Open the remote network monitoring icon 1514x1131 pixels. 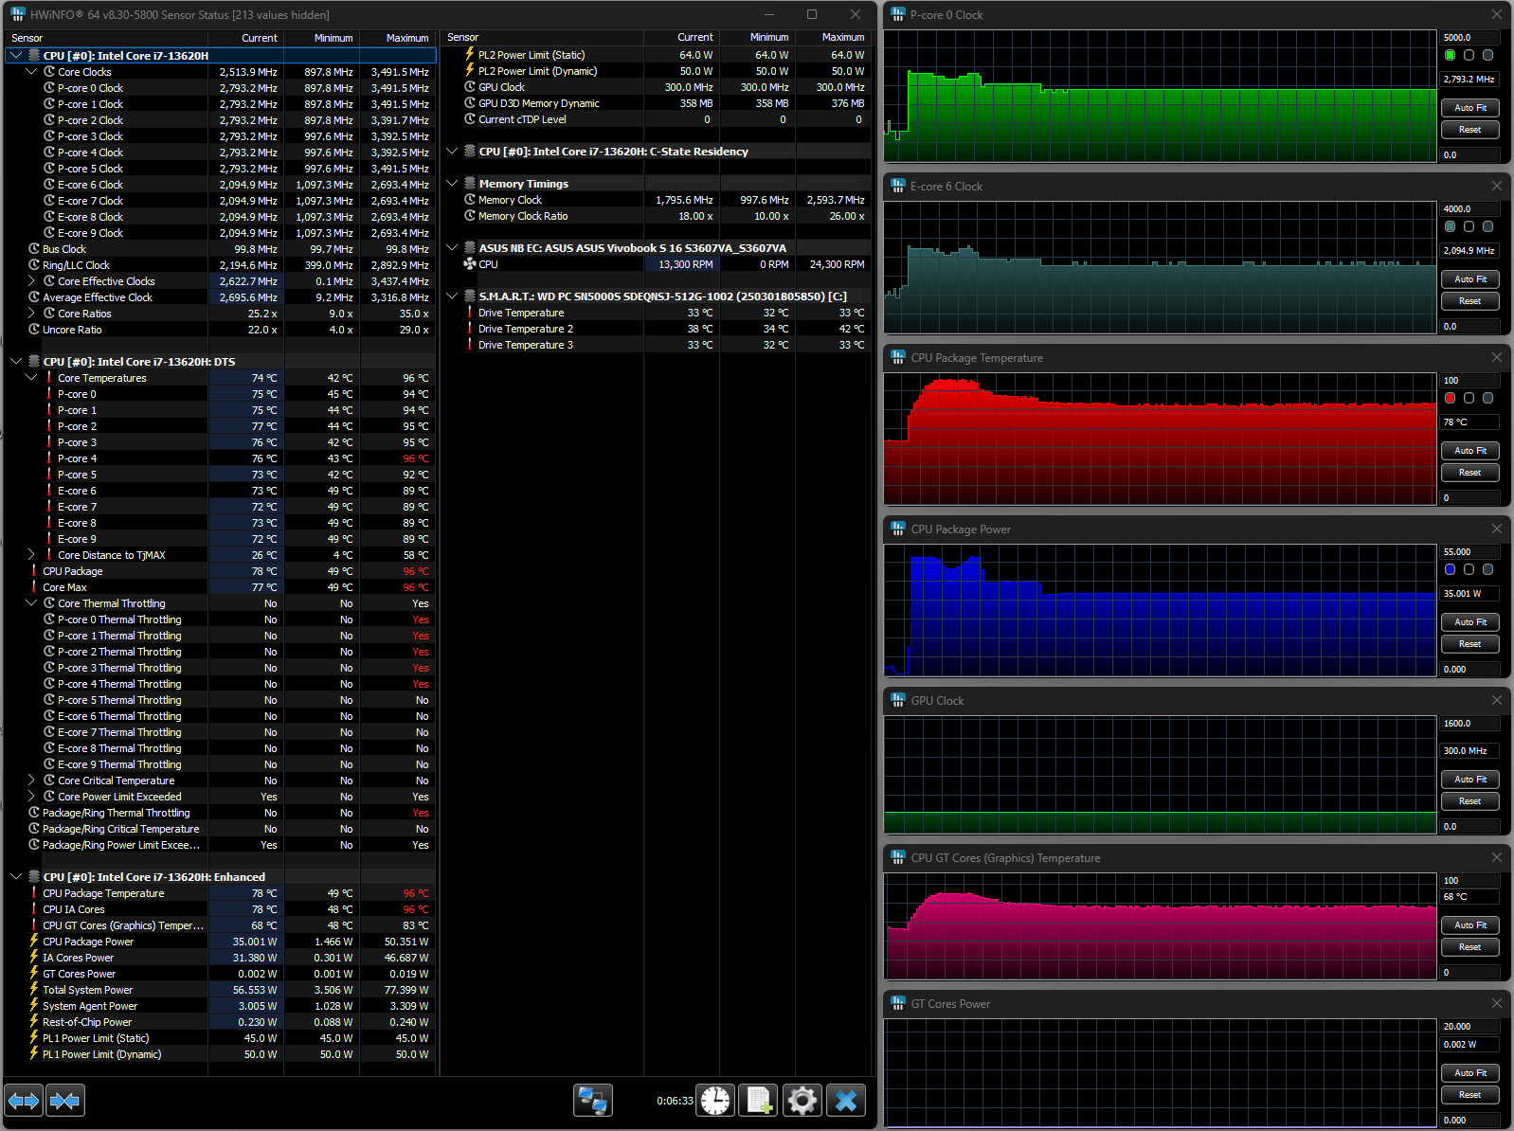tap(593, 1100)
